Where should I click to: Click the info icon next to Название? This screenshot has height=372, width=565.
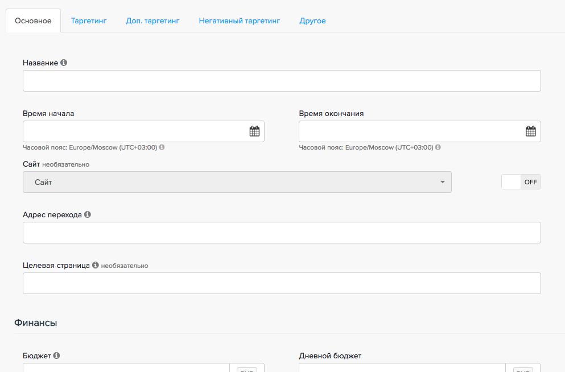64,63
